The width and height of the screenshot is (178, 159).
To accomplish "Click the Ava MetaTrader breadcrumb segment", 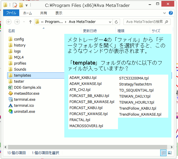I will pyautogui.click(x=82, y=22).
